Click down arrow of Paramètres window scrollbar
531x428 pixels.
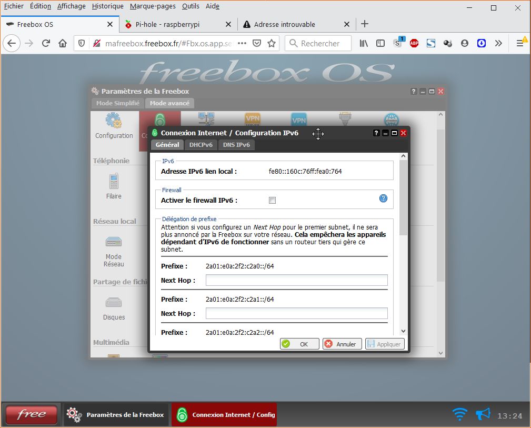[x=440, y=353]
